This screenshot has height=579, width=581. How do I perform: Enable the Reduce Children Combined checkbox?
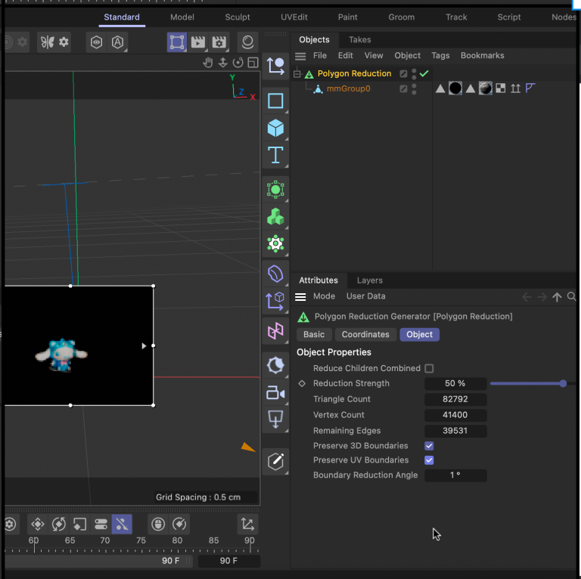pyautogui.click(x=429, y=369)
